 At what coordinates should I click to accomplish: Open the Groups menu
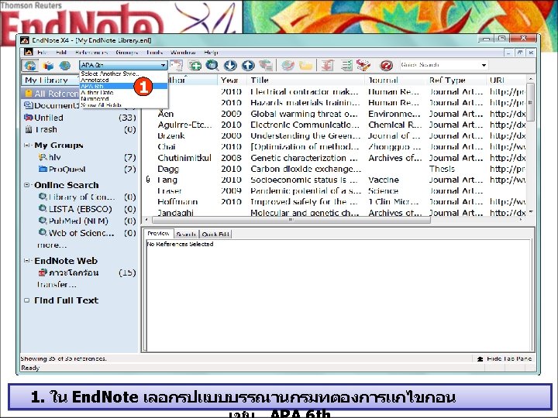pos(126,53)
